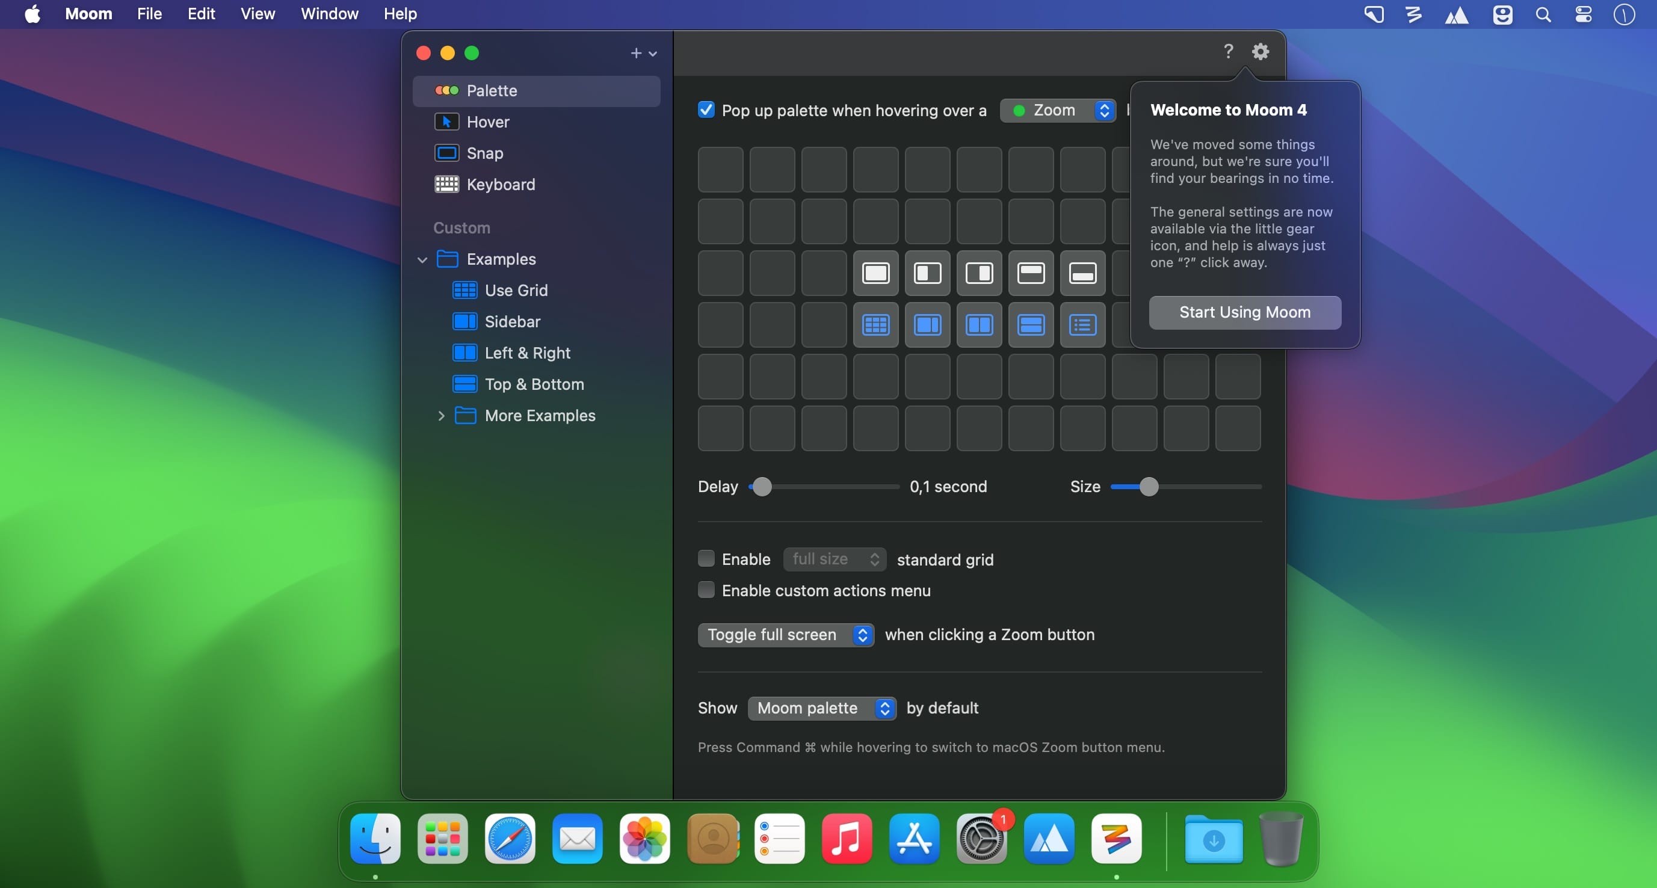Check Enable custom actions menu
This screenshot has height=888, width=1657.
pyautogui.click(x=706, y=590)
